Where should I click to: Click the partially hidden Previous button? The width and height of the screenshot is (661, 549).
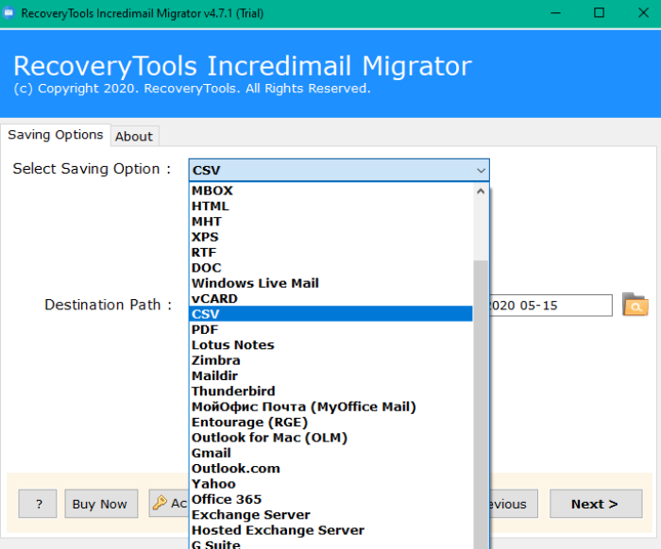514,504
